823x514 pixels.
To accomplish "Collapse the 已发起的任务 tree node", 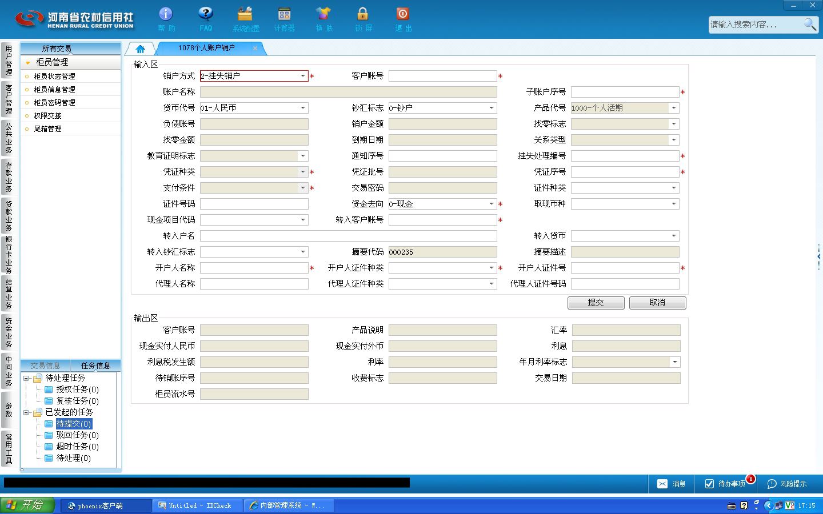I will click(x=26, y=412).
